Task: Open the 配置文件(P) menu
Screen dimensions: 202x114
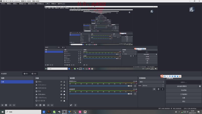Action: (x=31, y=4)
